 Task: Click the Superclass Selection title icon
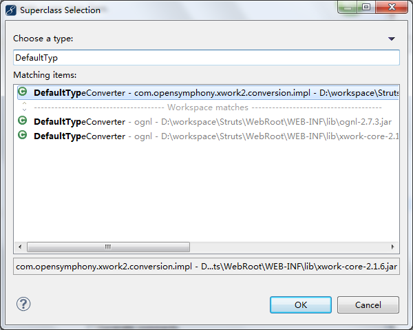click(11, 10)
